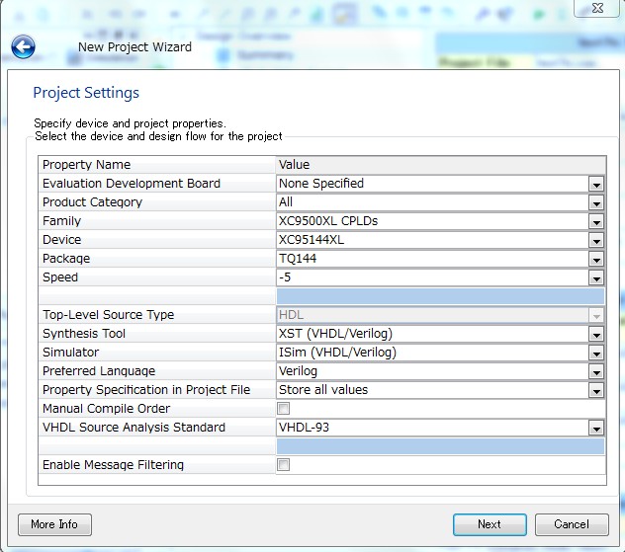Click the Cancel button
The image size is (625, 552).
tap(572, 524)
